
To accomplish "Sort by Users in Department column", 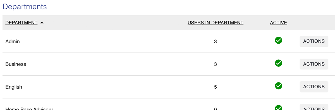I will click(216, 23).
